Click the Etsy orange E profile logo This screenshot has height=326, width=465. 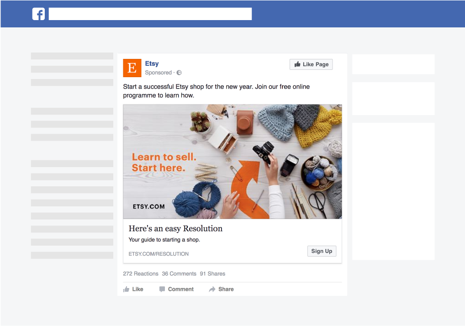click(x=132, y=68)
